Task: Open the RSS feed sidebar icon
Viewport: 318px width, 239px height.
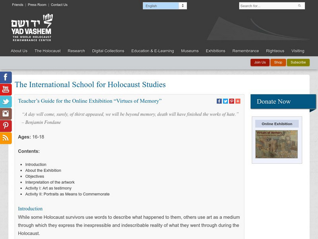Action: point(6,138)
